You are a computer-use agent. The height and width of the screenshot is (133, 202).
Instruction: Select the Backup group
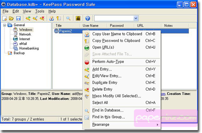point(19,53)
